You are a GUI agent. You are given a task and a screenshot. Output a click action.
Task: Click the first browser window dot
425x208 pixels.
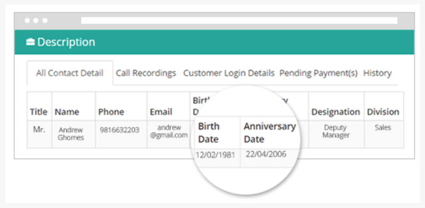27,21
